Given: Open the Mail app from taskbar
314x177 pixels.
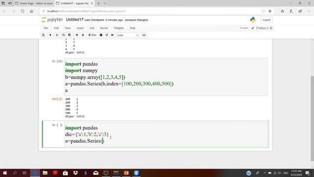Looking at the screenshot, I should [x=96, y=173].
